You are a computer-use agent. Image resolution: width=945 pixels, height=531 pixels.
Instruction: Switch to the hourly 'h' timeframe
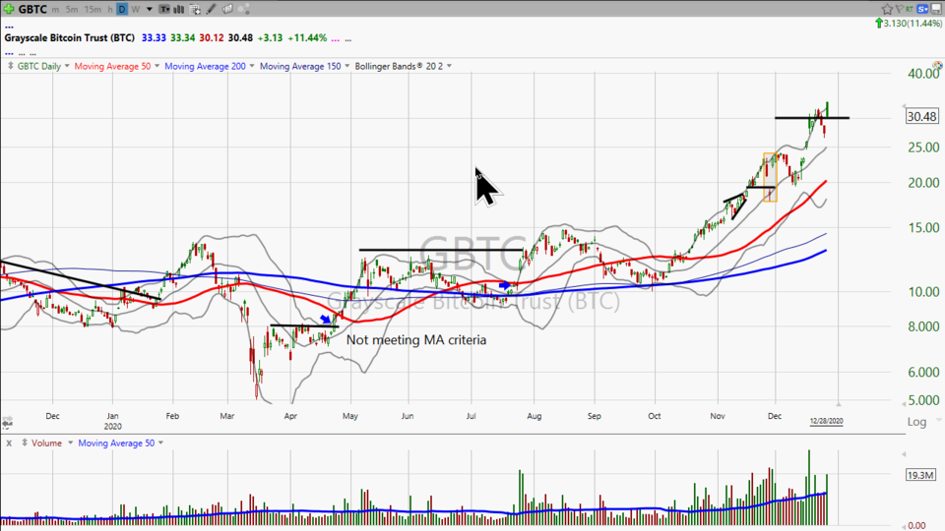pos(109,10)
